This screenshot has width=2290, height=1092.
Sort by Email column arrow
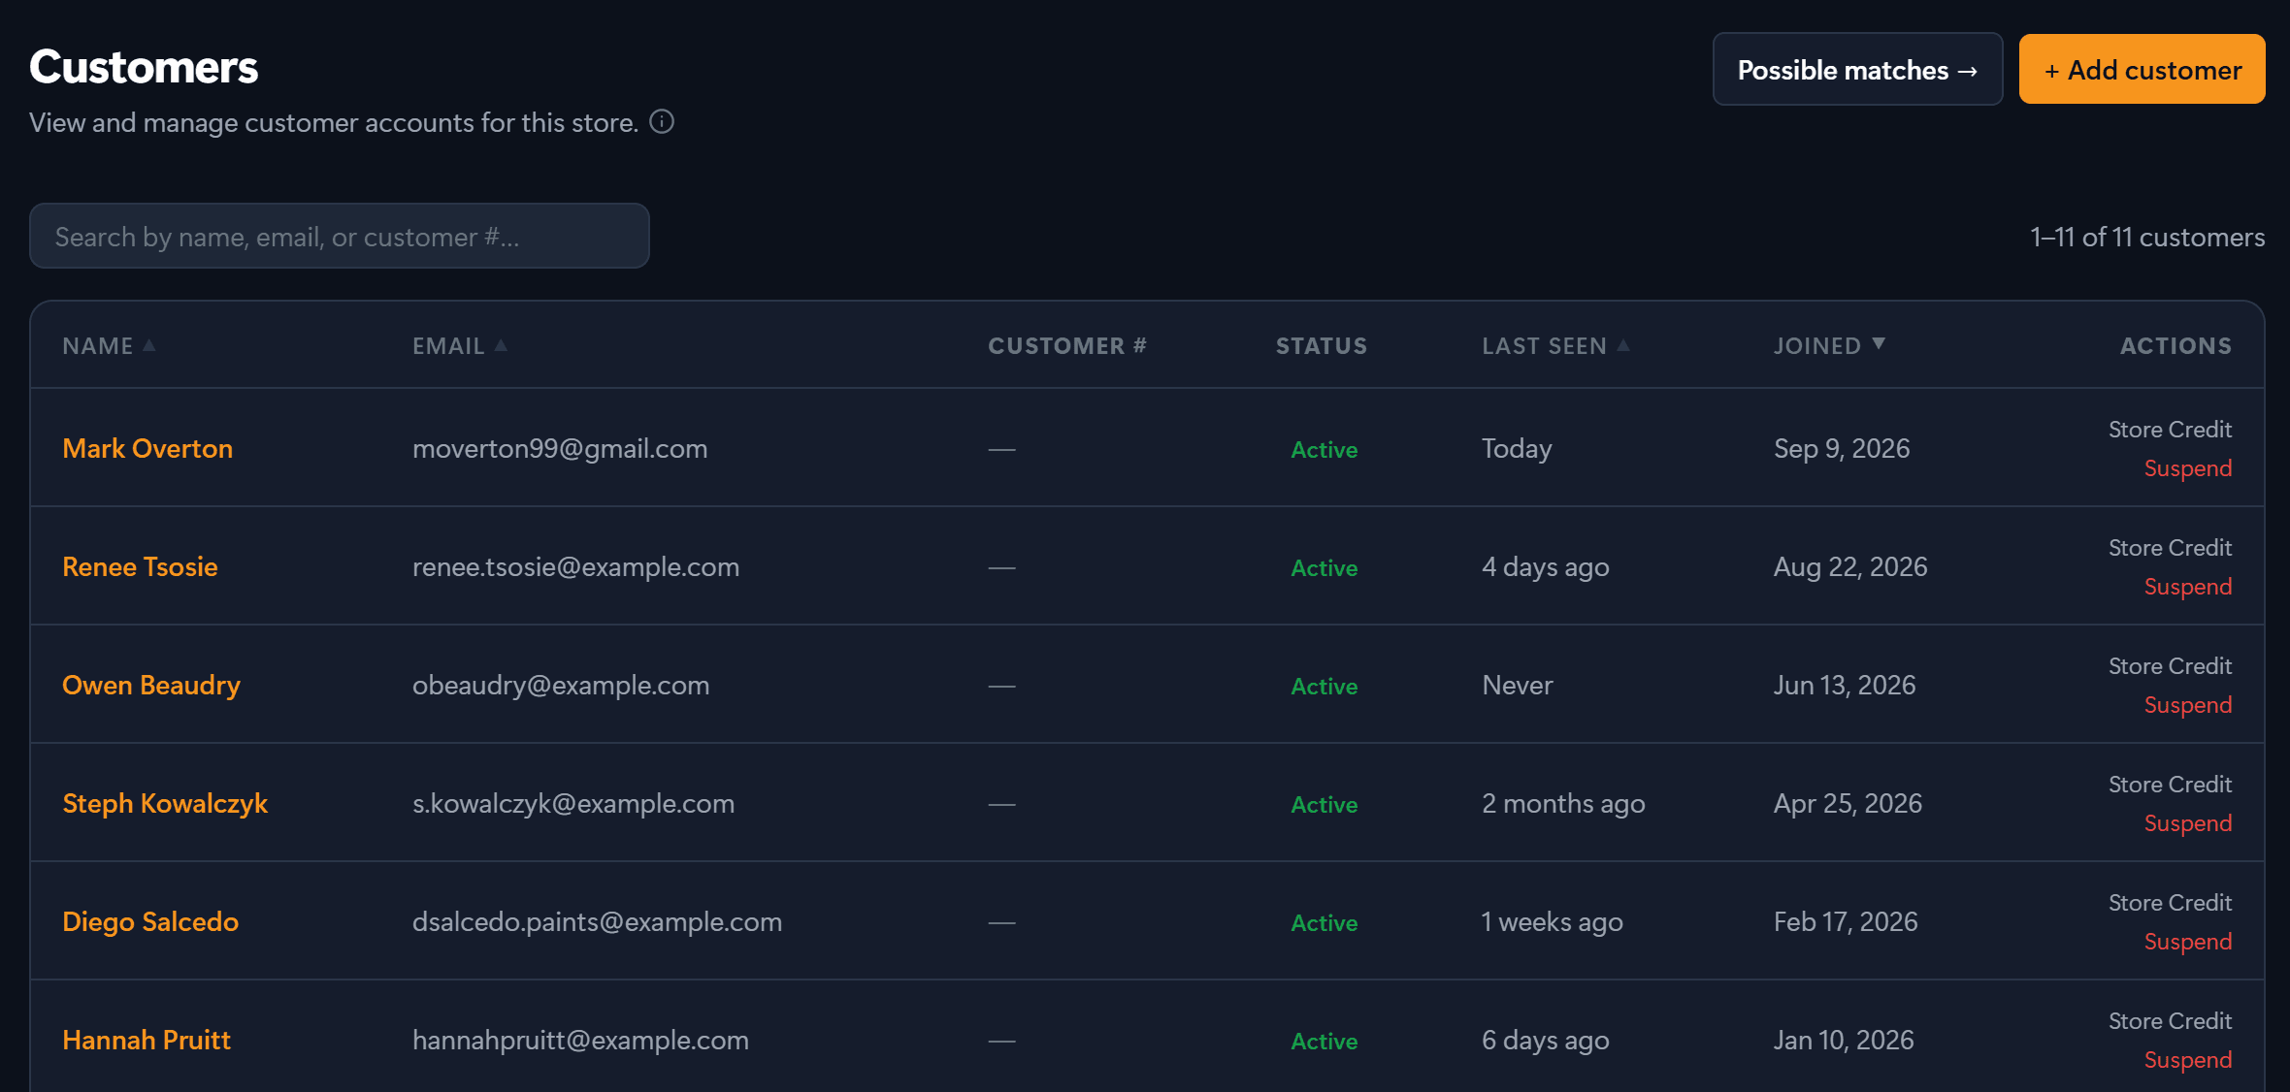pyautogui.click(x=501, y=345)
